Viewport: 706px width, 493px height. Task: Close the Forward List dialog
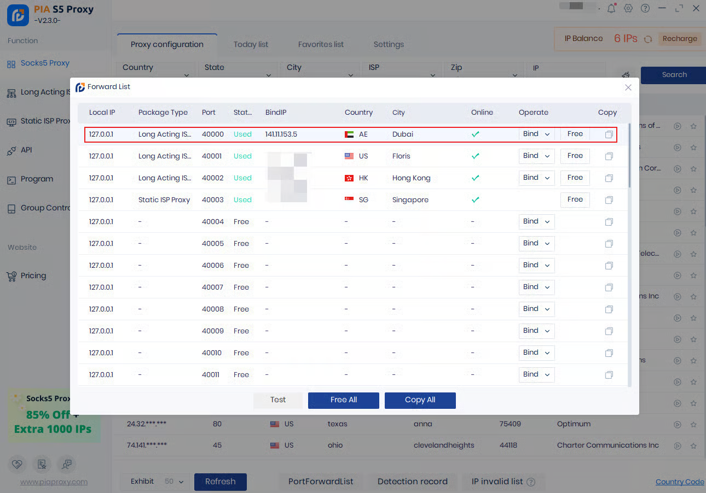pos(628,87)
